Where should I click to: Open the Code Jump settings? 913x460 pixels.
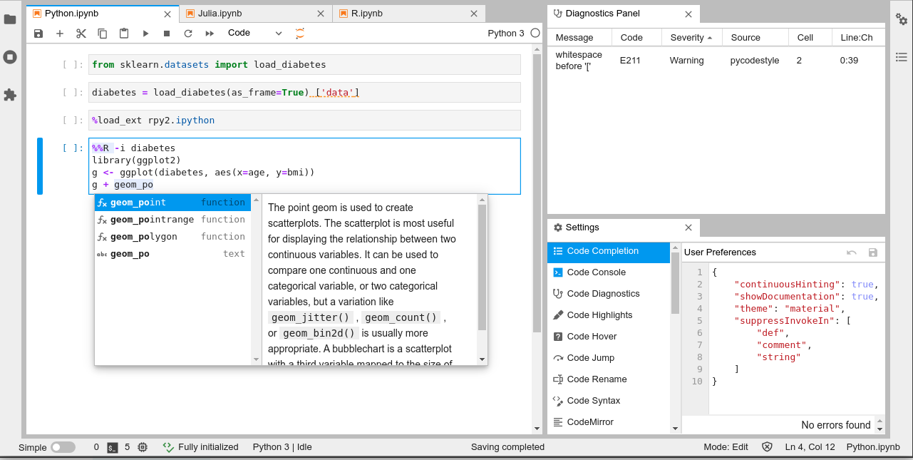pyautogui.click(x=609, y=358)
